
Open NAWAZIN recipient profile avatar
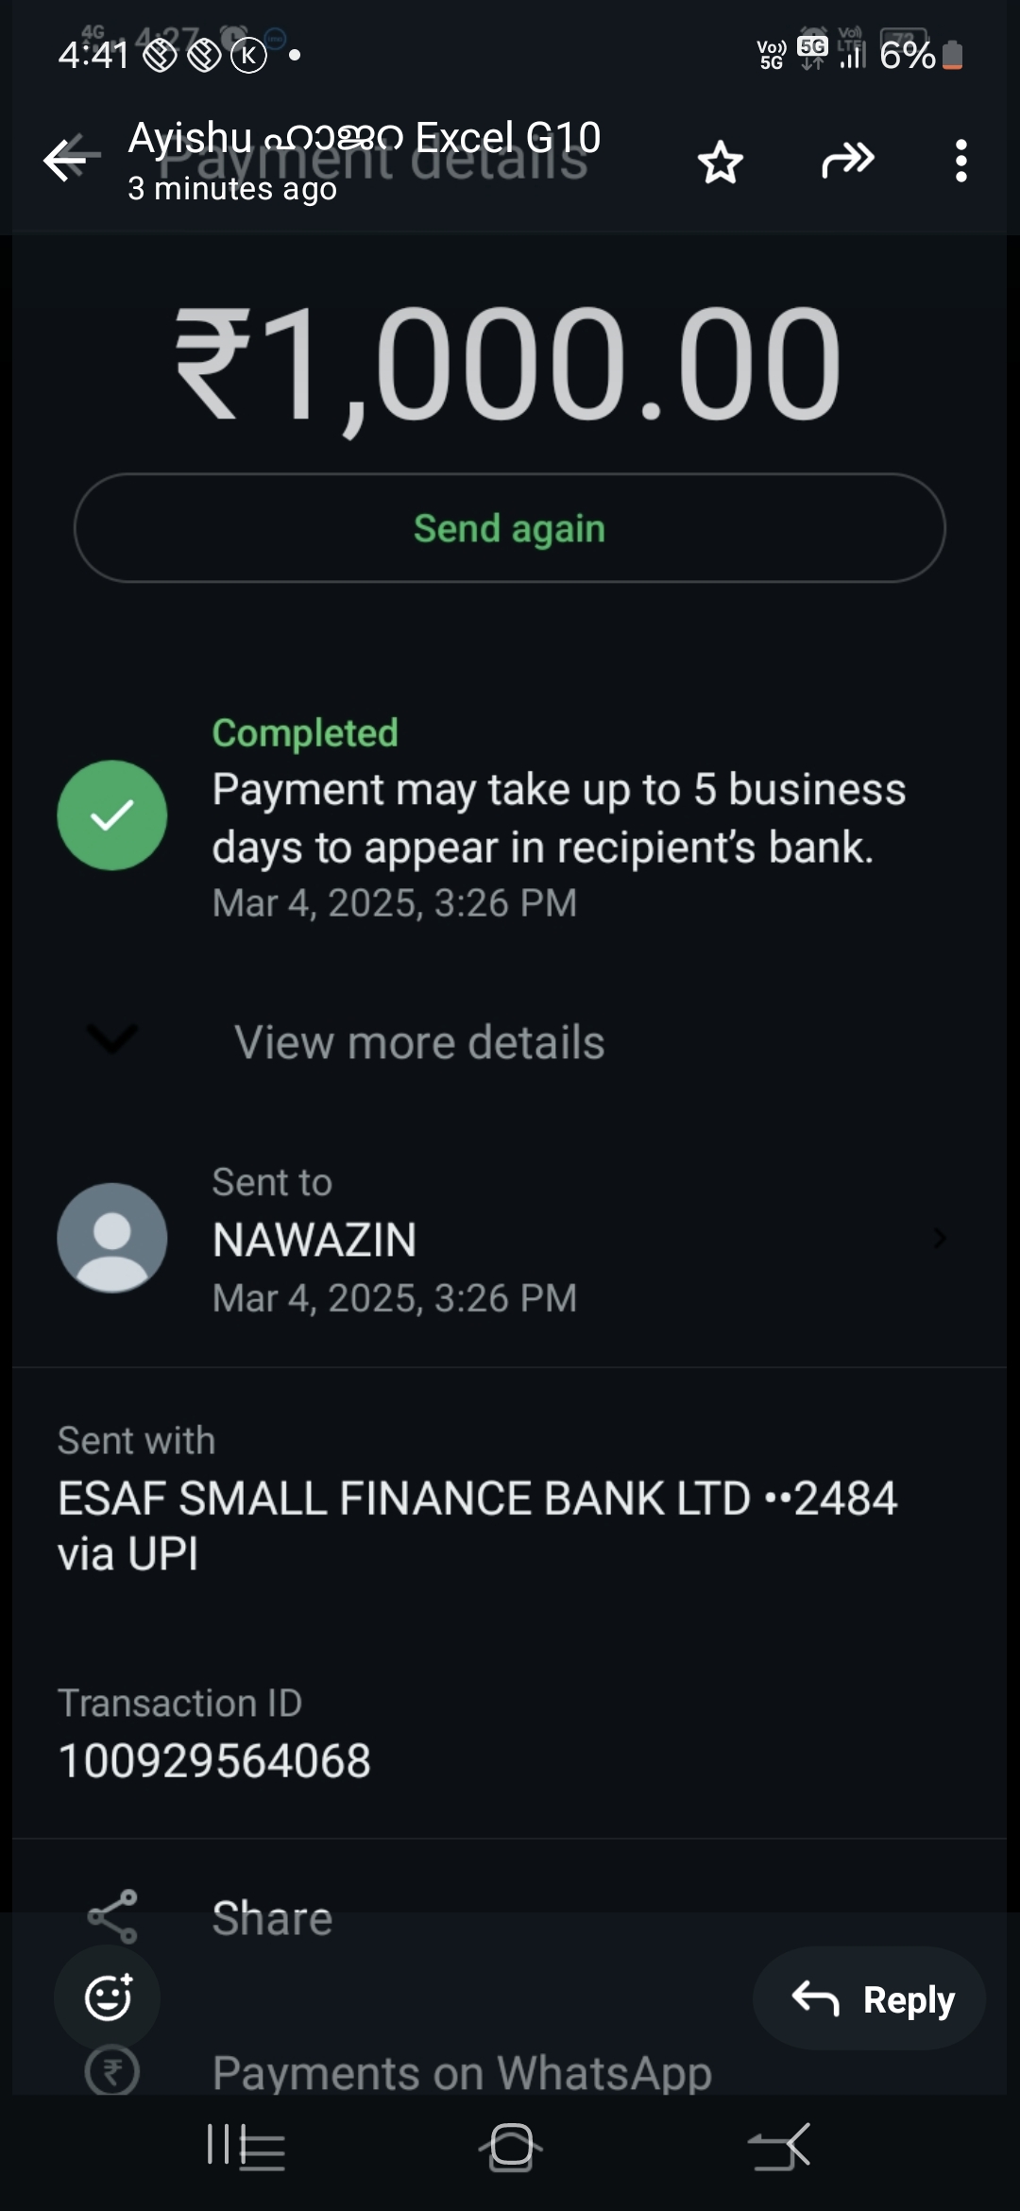112,1238
